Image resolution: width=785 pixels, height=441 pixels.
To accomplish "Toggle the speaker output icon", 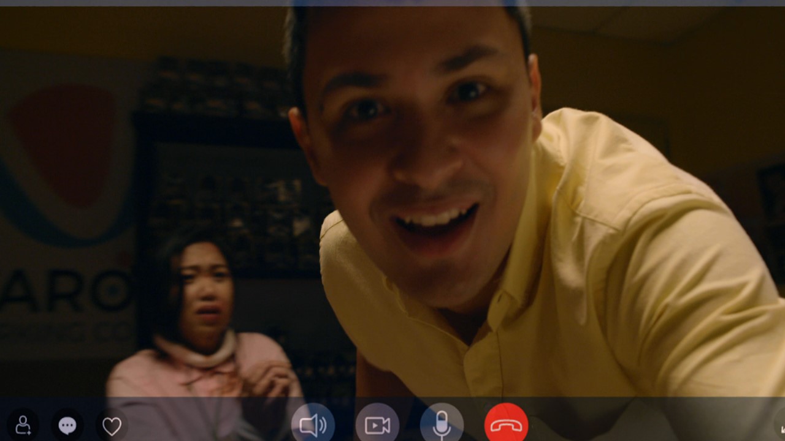I will (x=313, y=425).
